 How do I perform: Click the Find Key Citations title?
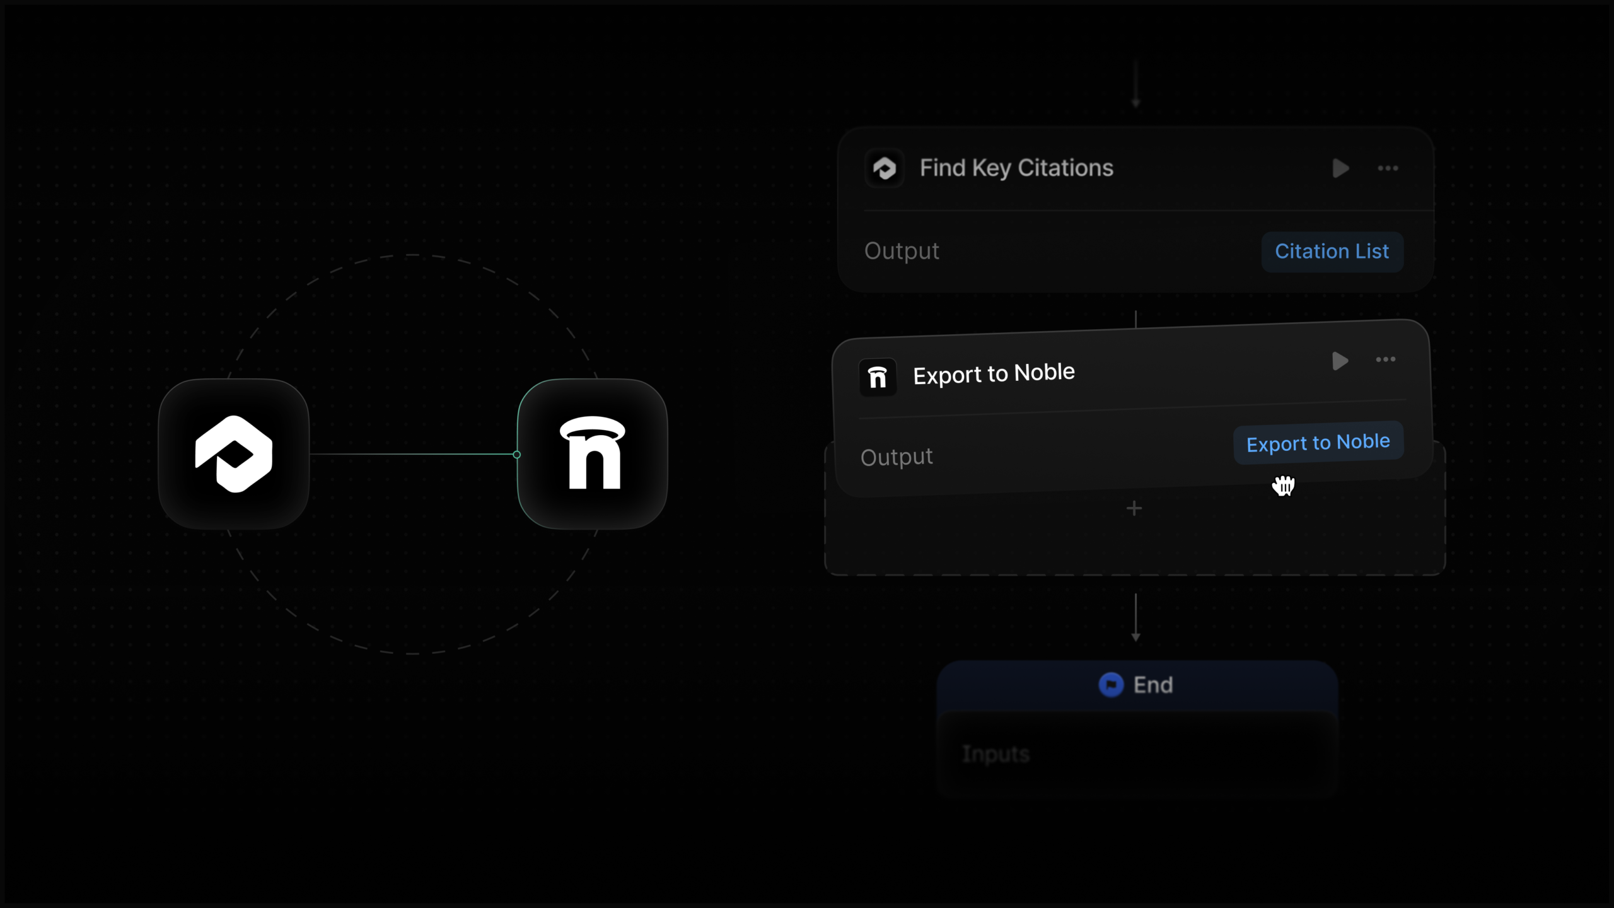1016,168
